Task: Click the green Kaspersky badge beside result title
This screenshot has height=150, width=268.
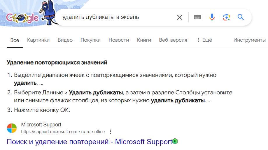Action: (175, 142)
